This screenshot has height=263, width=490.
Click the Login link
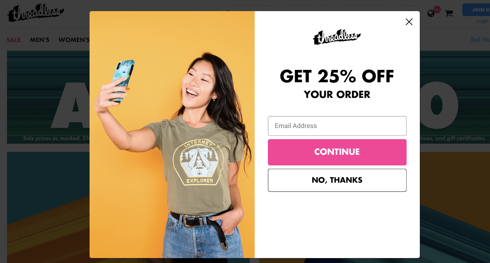(482, 21)
